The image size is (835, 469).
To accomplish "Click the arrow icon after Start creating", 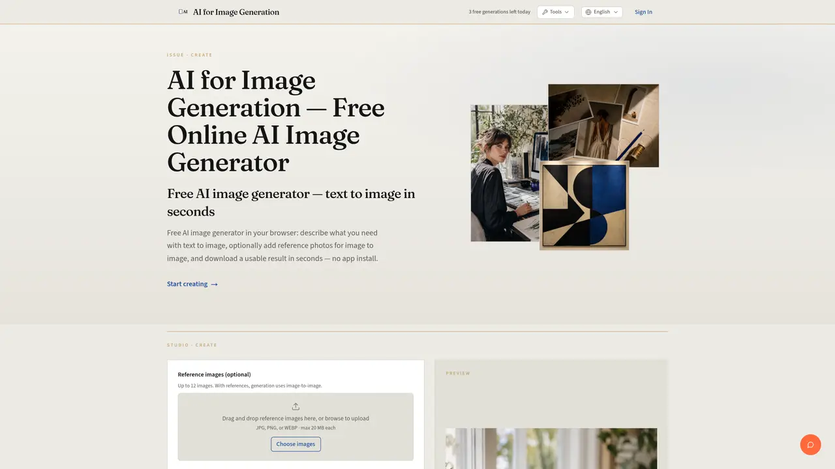I will click(x=214, y=284).
